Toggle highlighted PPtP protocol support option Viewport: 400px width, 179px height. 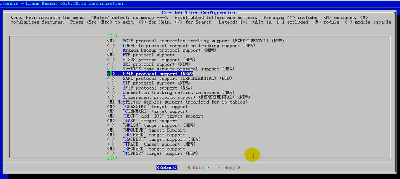click(x=150, y=74)
